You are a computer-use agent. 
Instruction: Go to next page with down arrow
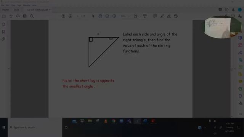(70, 16)
